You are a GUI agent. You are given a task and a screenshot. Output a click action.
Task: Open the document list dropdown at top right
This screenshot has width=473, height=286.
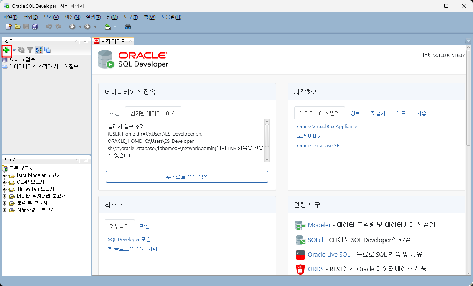pyautogui.click(x=468, y=41)
